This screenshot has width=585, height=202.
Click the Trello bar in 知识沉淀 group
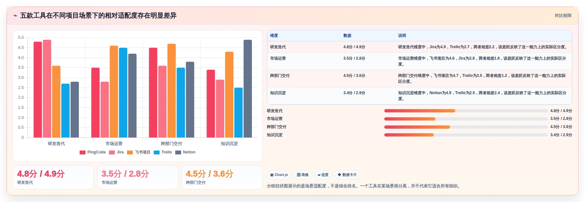[x=239, y=112]
